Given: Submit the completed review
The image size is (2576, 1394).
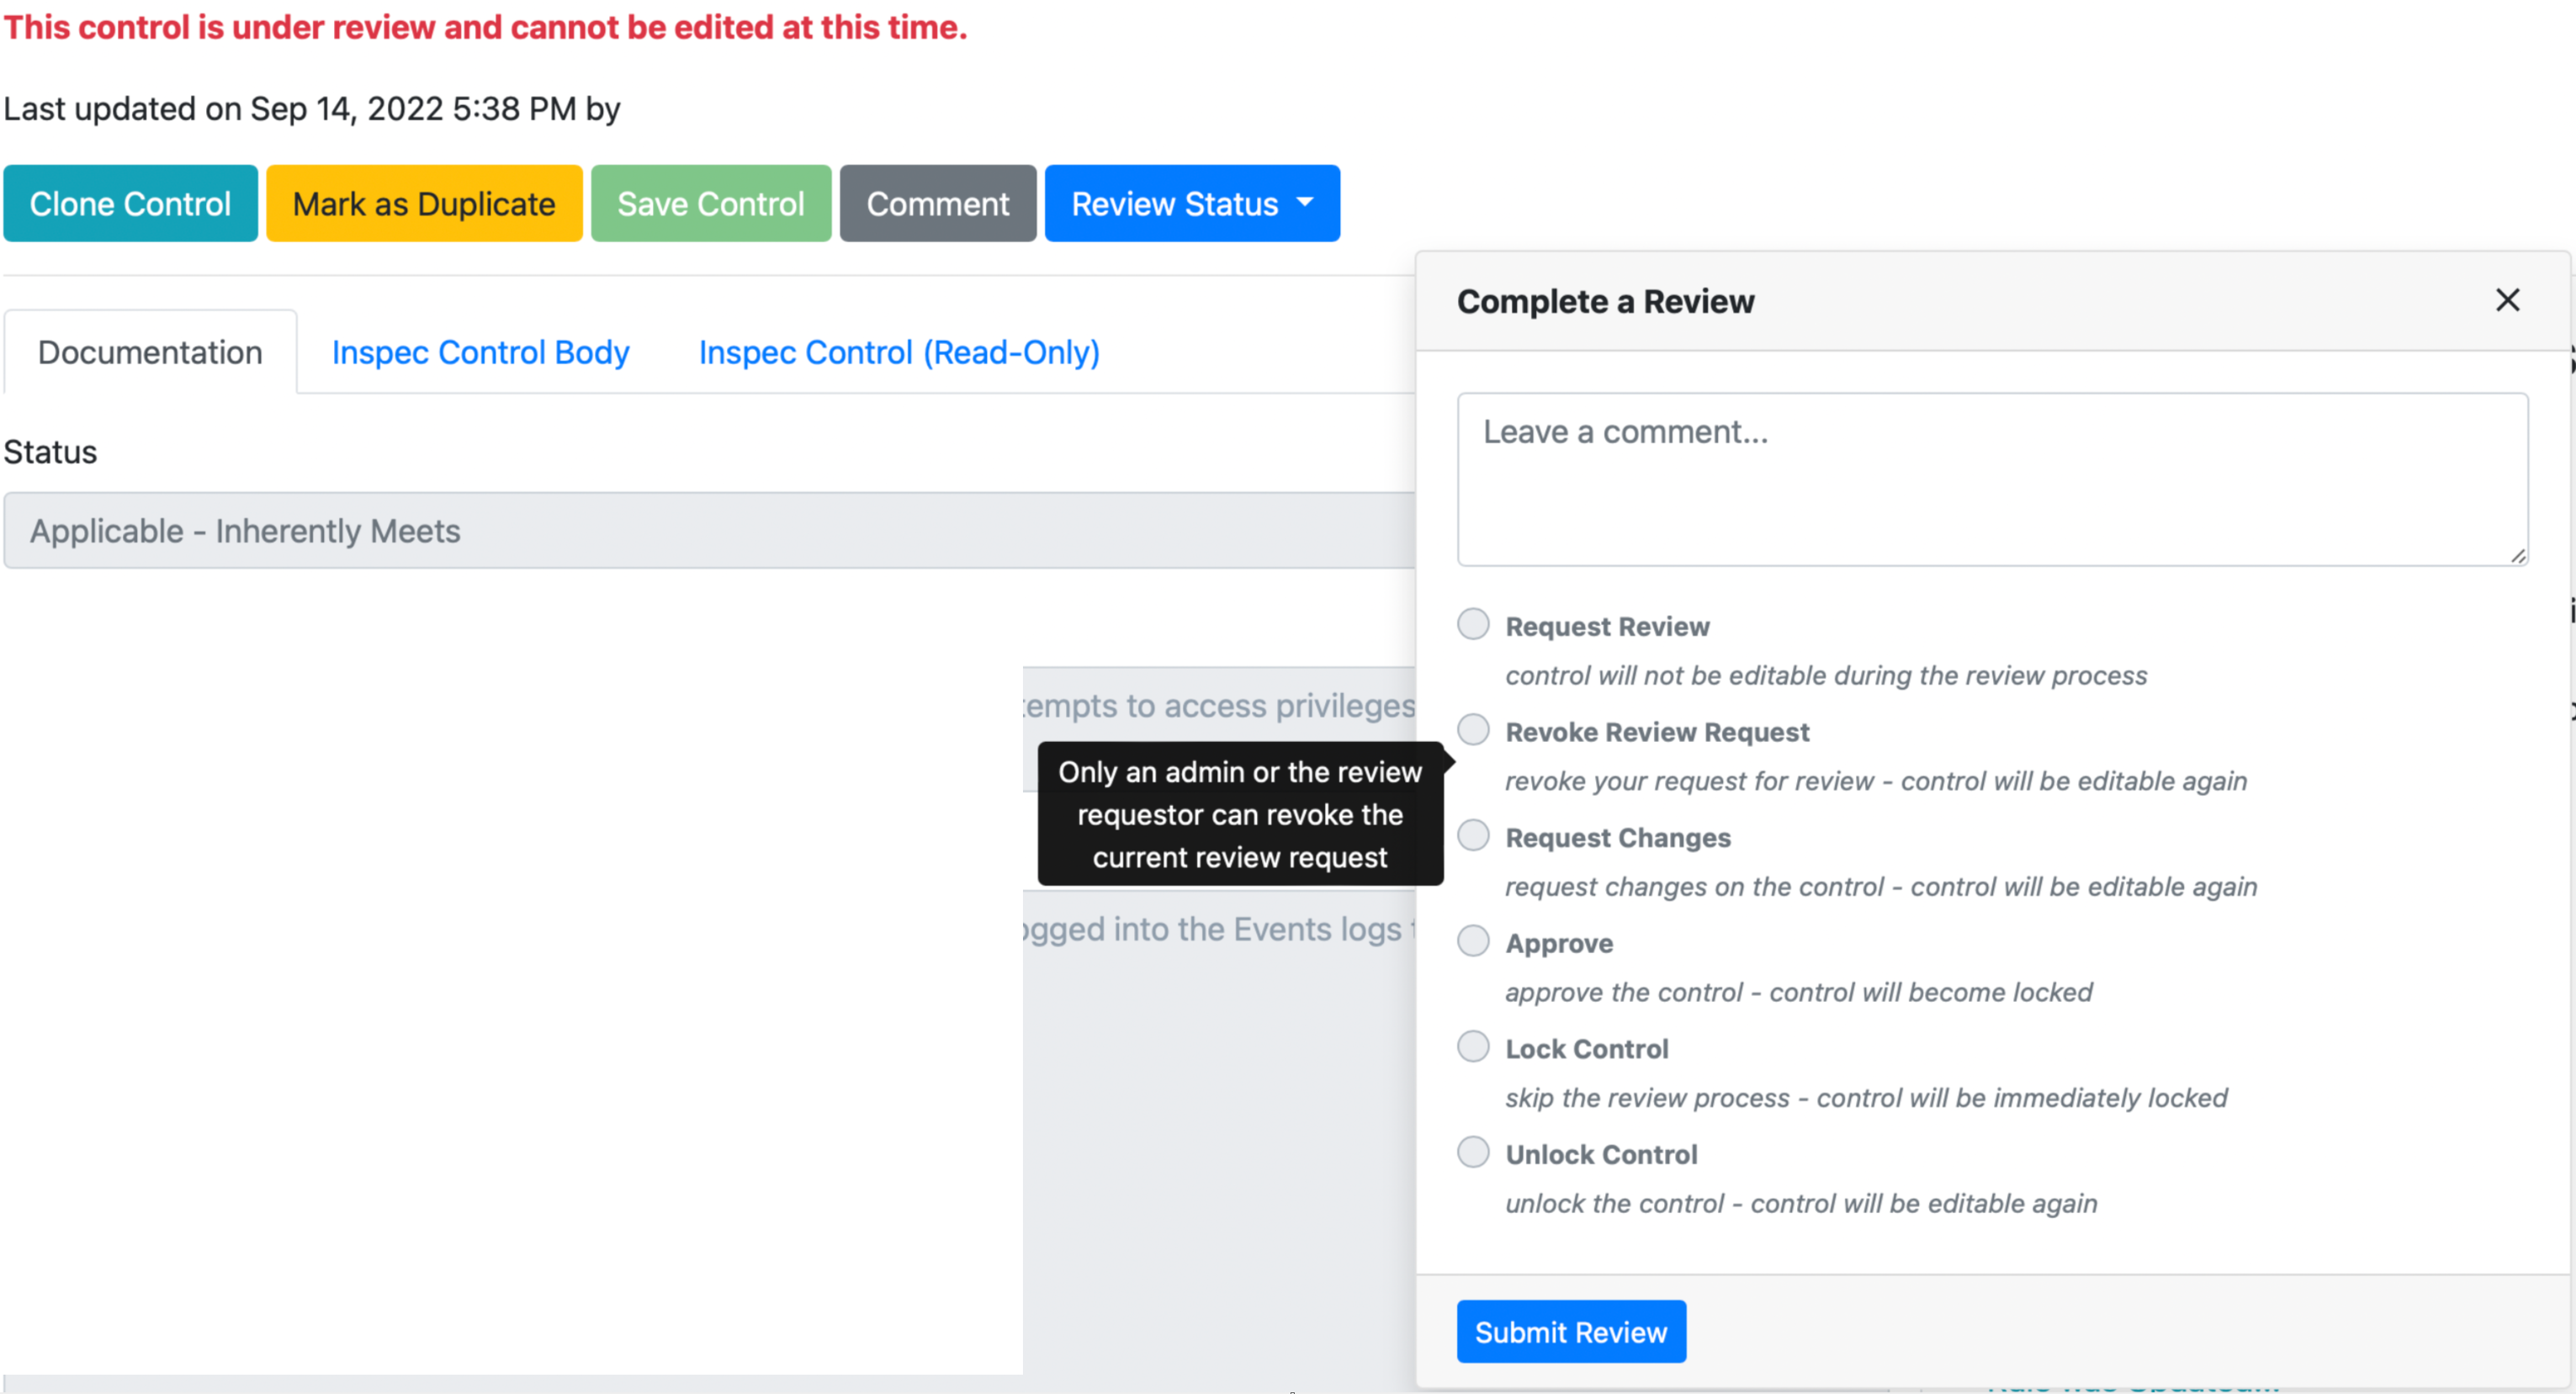Looking at the screenshot, I should pos(1570,1331).
